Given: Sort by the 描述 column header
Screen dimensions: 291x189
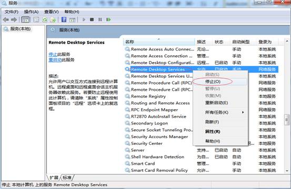Looking at the screenshot, I should [204, 42].
